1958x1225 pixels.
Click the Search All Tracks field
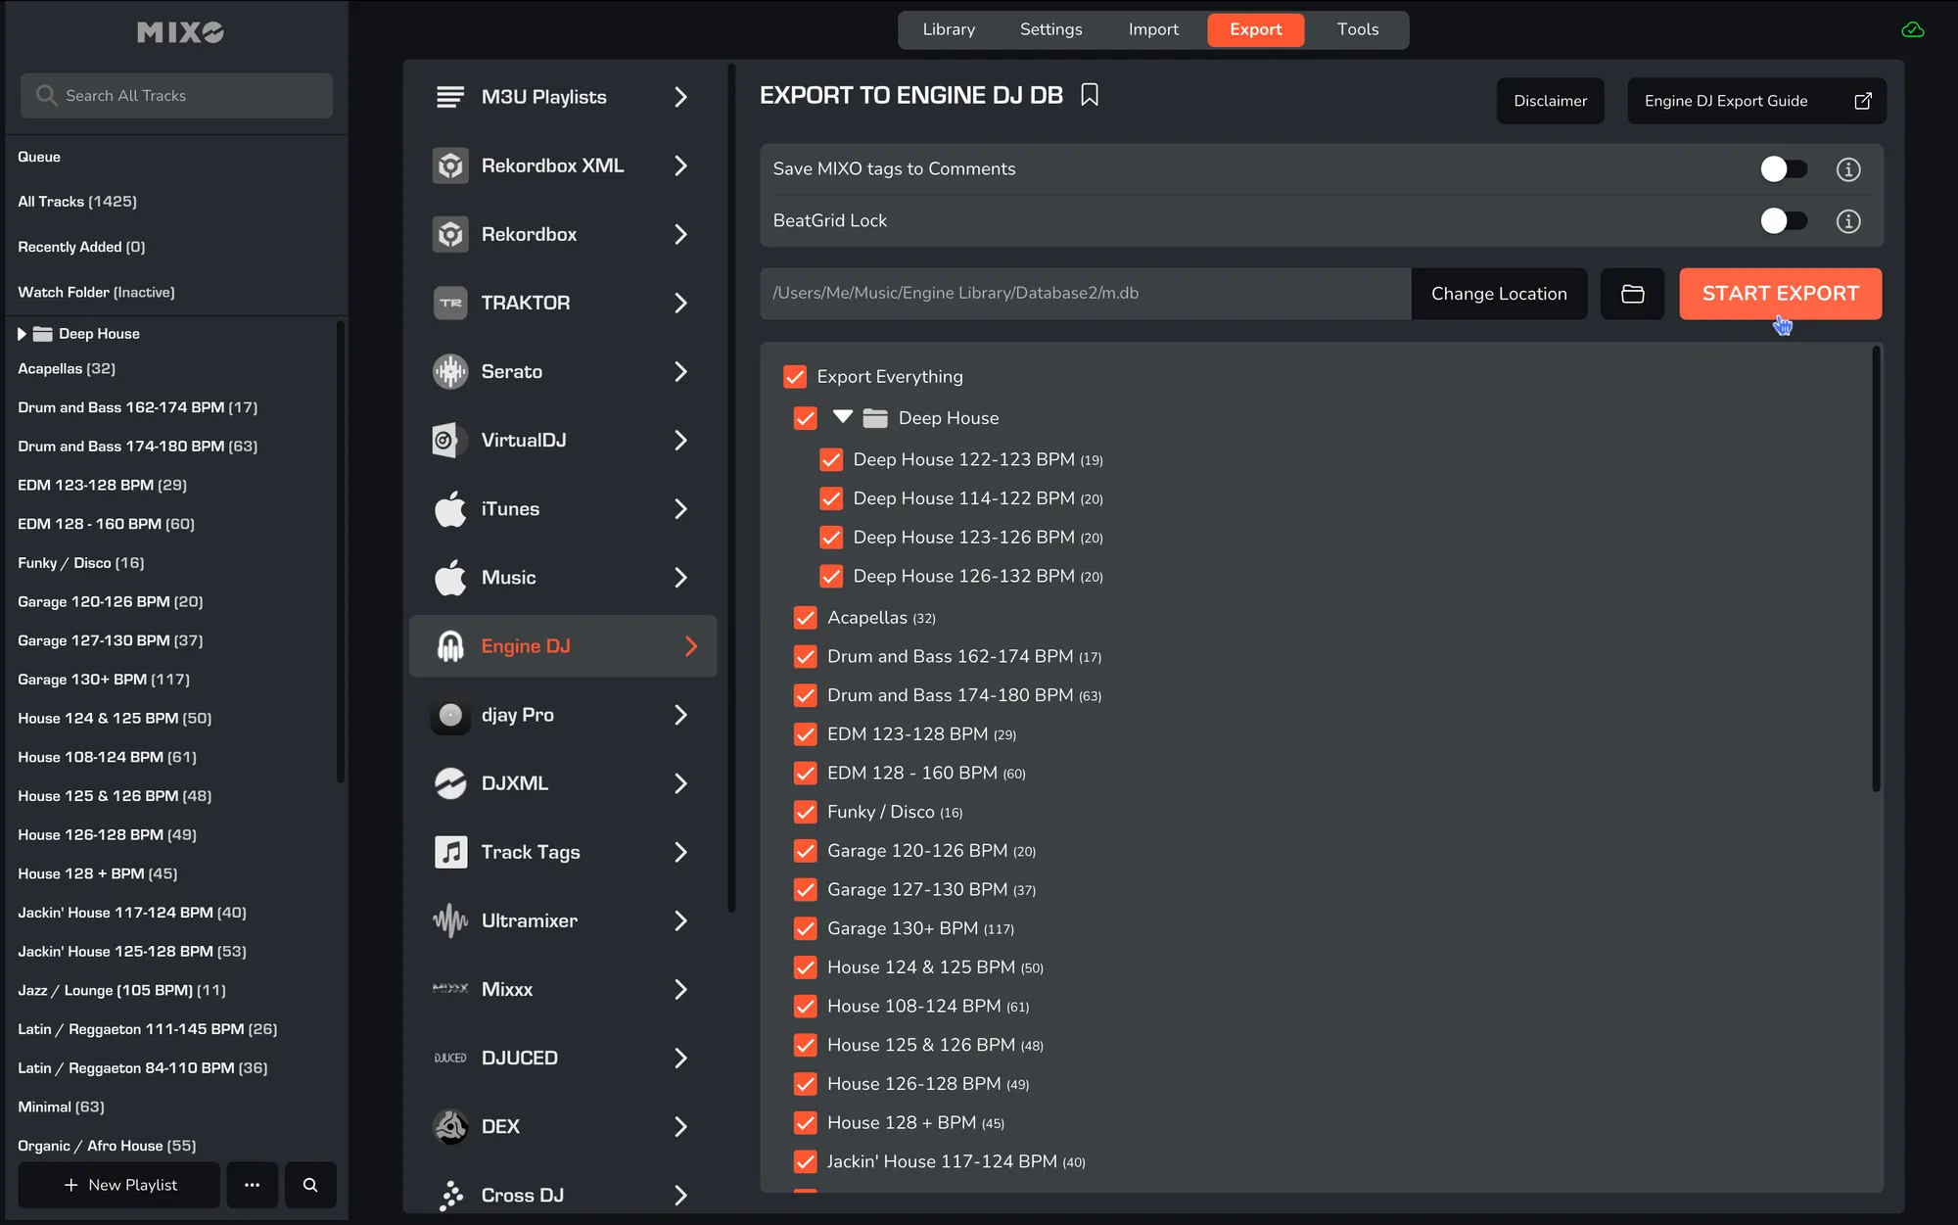coord(176,96)
